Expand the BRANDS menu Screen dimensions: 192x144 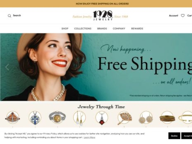[102, 28]
